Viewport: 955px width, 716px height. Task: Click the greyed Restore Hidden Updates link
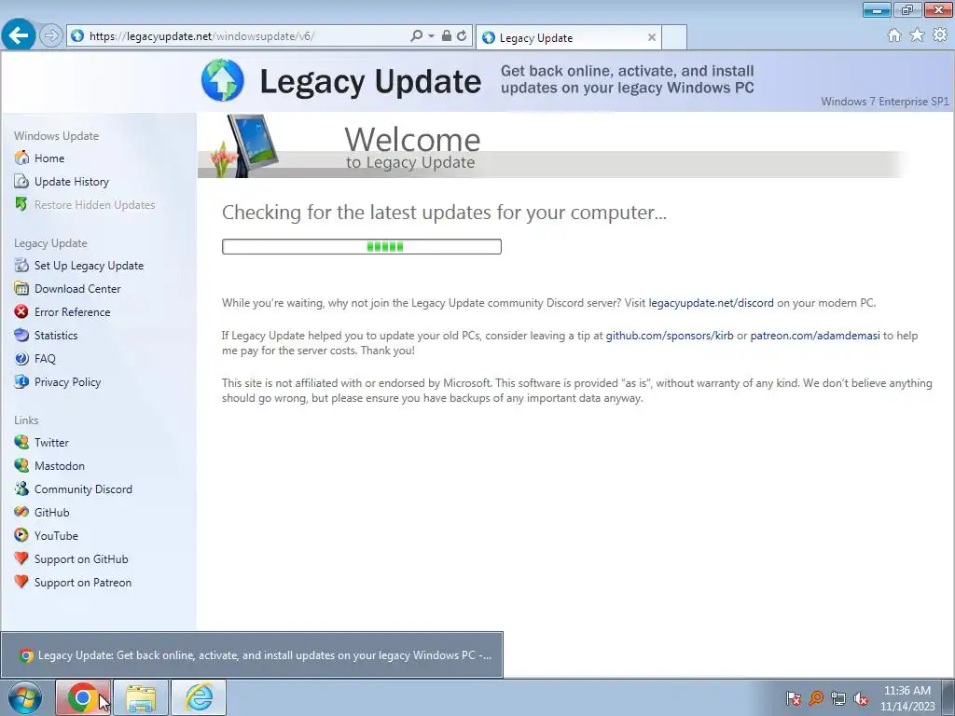[x=94, y=204]
